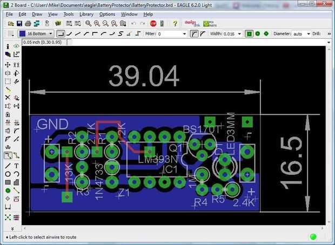This screenshot has width=335, height=245.
Task: Open the Library menu
Action: click(x=86, y=14)
